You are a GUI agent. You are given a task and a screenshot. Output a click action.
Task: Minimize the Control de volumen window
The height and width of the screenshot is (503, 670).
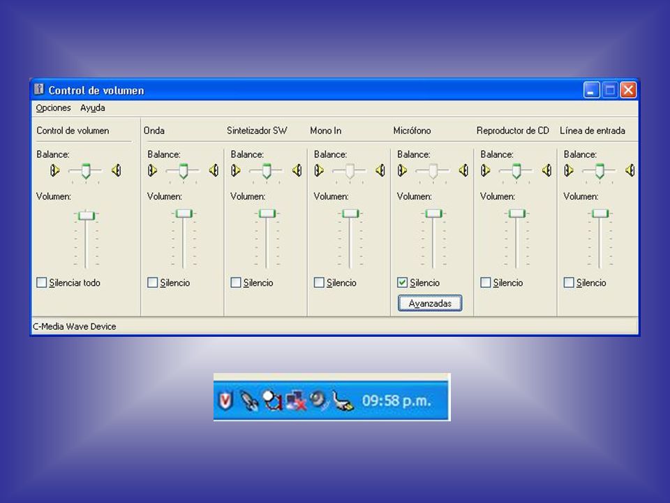592,90
